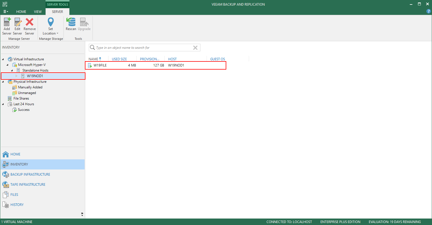Expand the W19NOD1 host node
Image resolution: width=432 pixels, height=225 pixels.
17,76
